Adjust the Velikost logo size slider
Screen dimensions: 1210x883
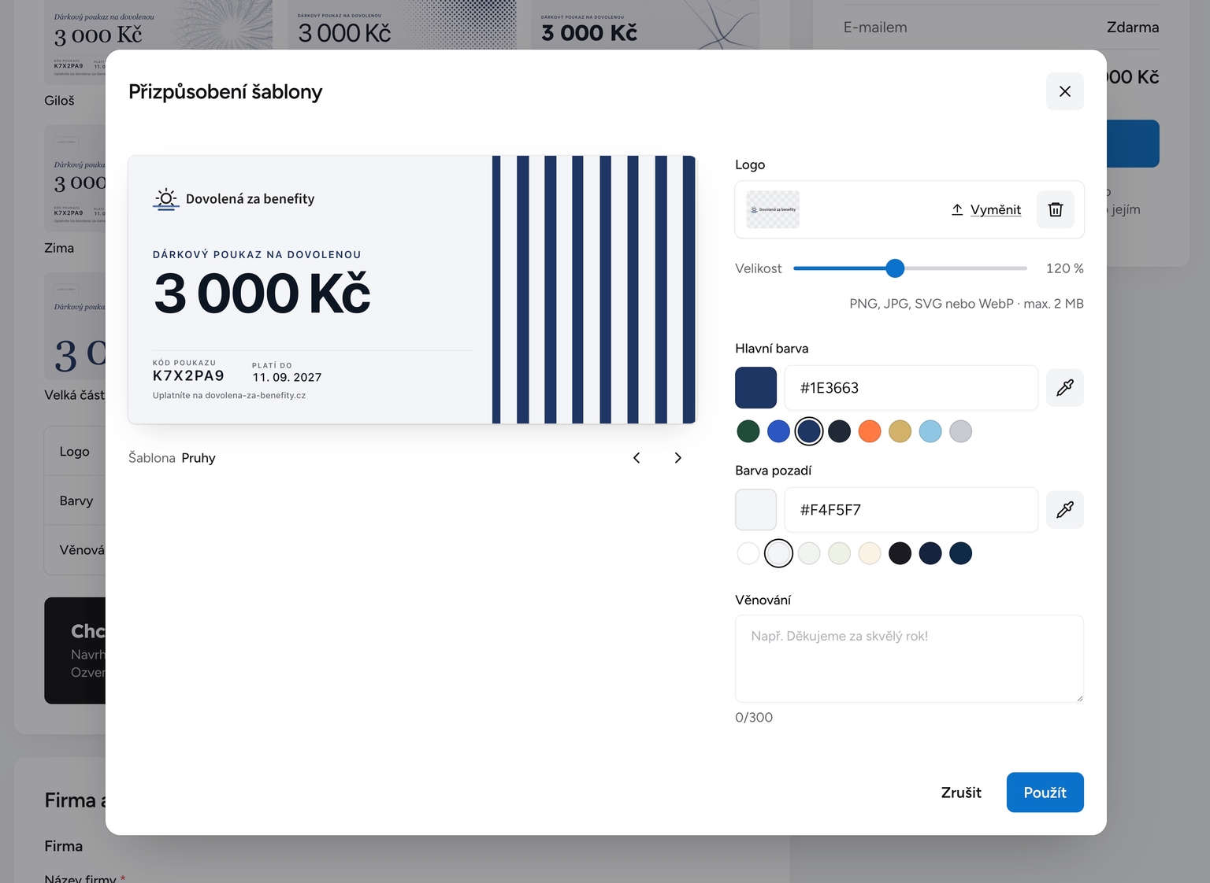pos(910,268)
